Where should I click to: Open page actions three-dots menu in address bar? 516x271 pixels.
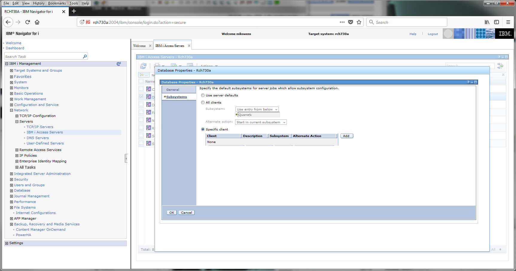342,22
